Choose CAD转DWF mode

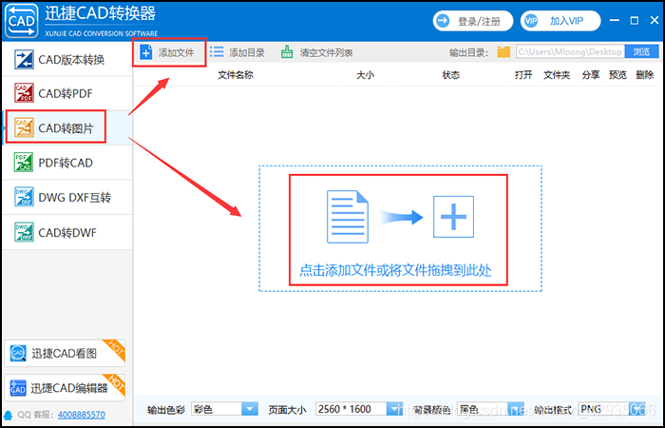coord(67,232)
